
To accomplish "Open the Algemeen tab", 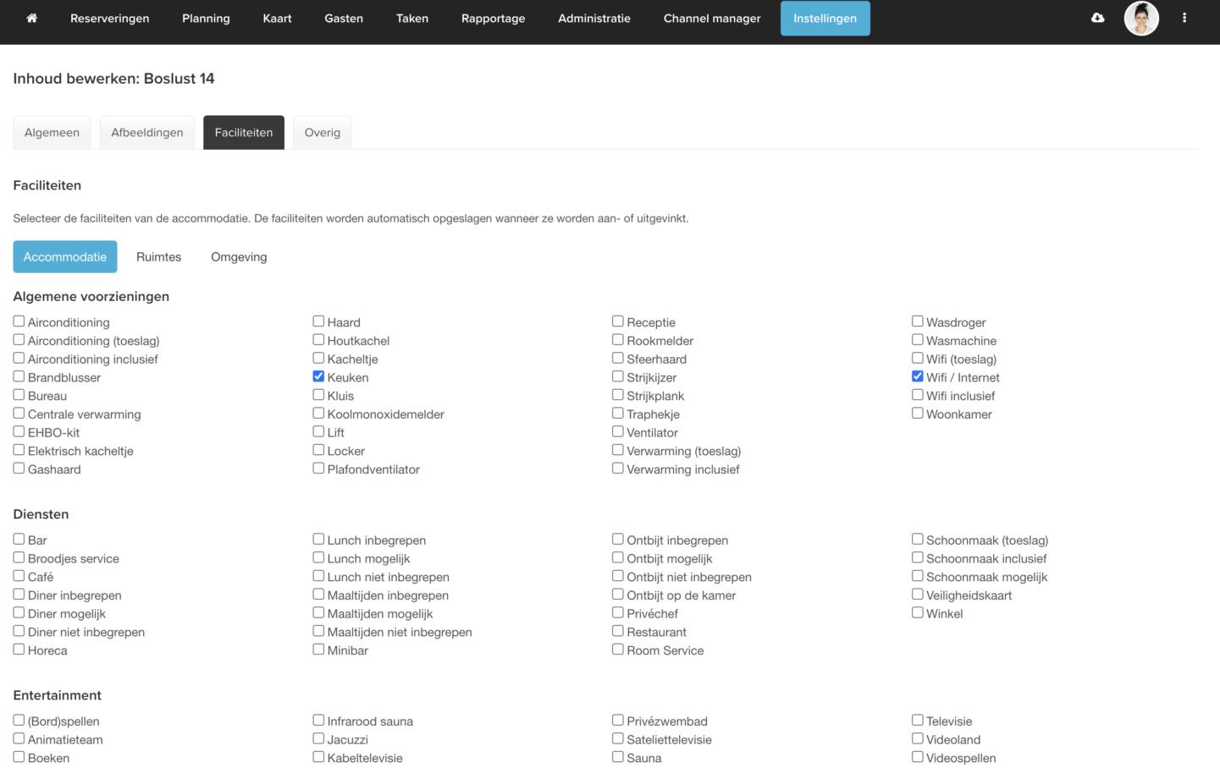I will click(52, 133).
